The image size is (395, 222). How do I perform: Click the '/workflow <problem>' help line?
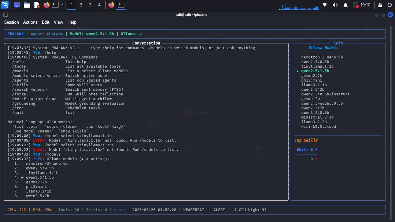pos(62,99)
